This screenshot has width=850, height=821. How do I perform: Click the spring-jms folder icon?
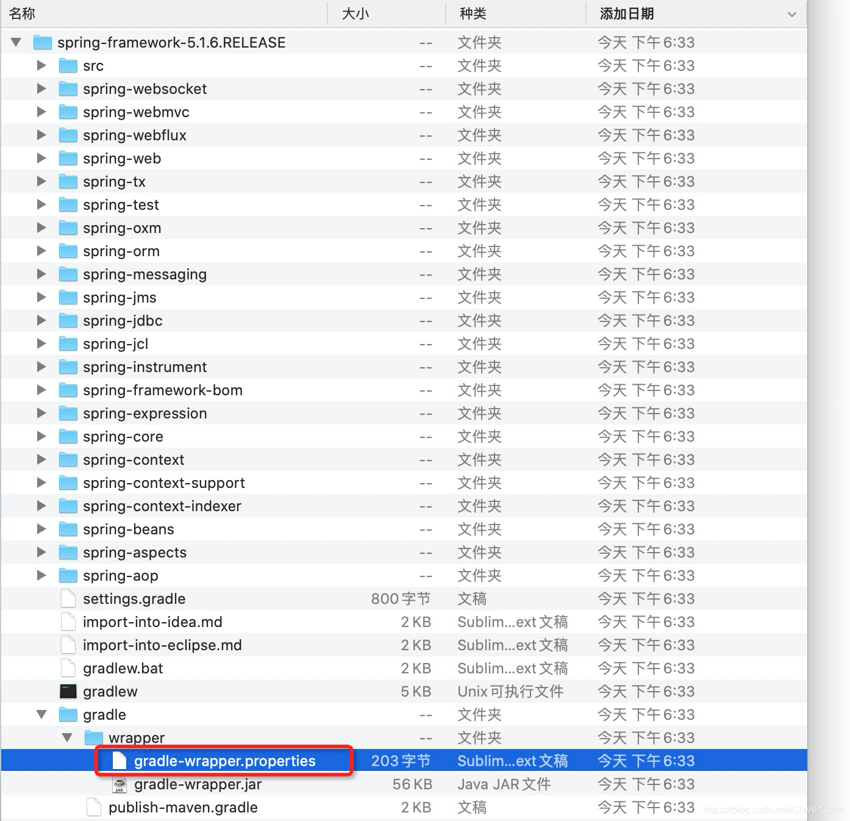click(68, 297)
